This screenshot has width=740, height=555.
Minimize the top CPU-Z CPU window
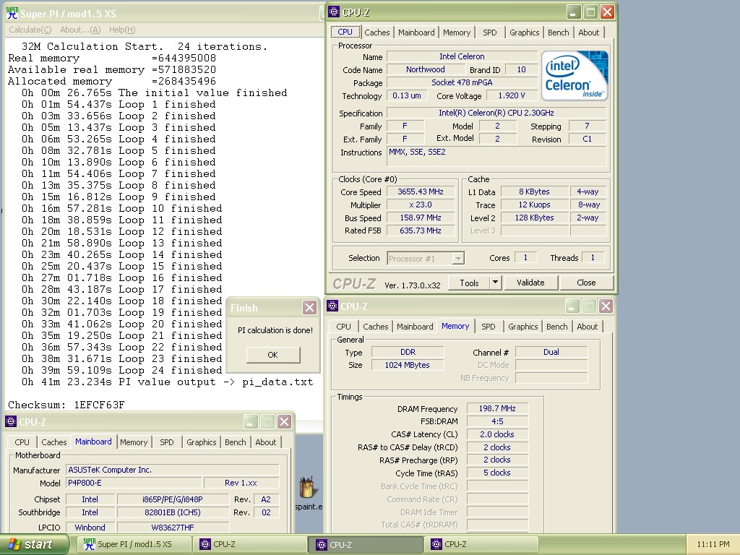574,12
